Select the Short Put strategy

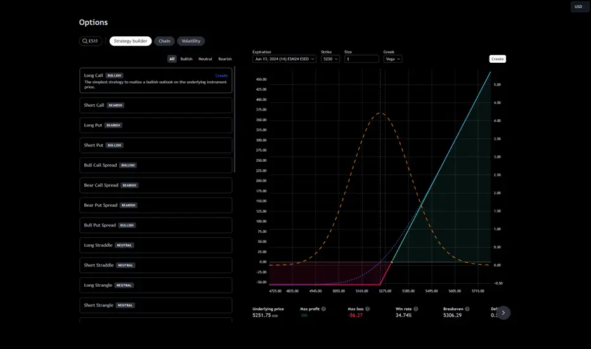[x=155, y=145]
